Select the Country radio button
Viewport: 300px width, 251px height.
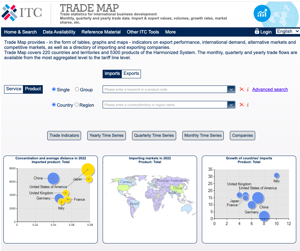coord(54,105)
